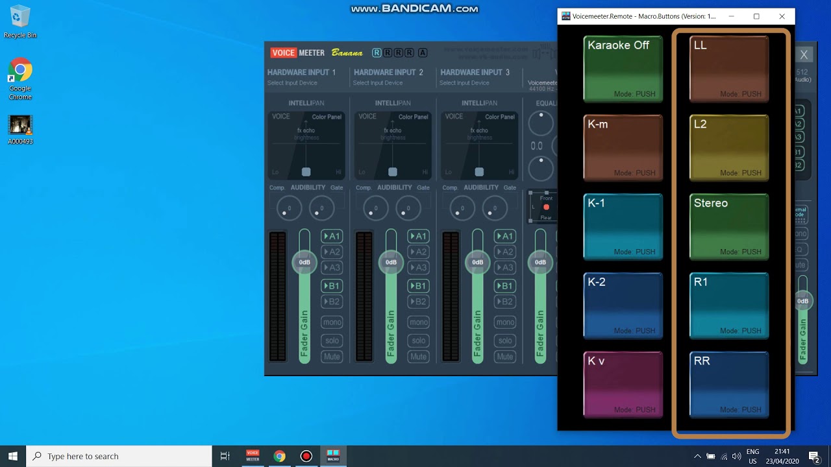Click the Comp. knob on Hardware Input 1
The image size is (831, 467).
(289, 209)
